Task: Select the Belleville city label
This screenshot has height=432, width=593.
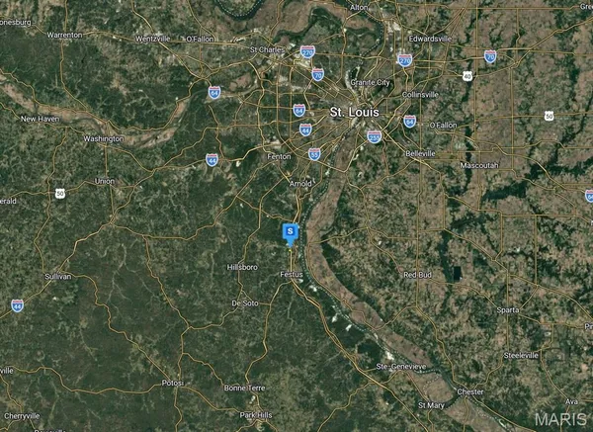Action: click(421, 153)
